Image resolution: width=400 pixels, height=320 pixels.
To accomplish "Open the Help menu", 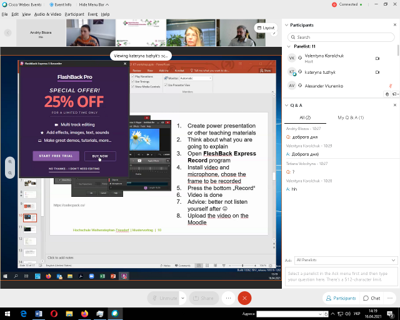I will [x=105, y=14].
